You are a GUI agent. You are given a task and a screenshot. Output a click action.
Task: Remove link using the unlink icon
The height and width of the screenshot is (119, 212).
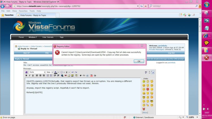(66, 76)
